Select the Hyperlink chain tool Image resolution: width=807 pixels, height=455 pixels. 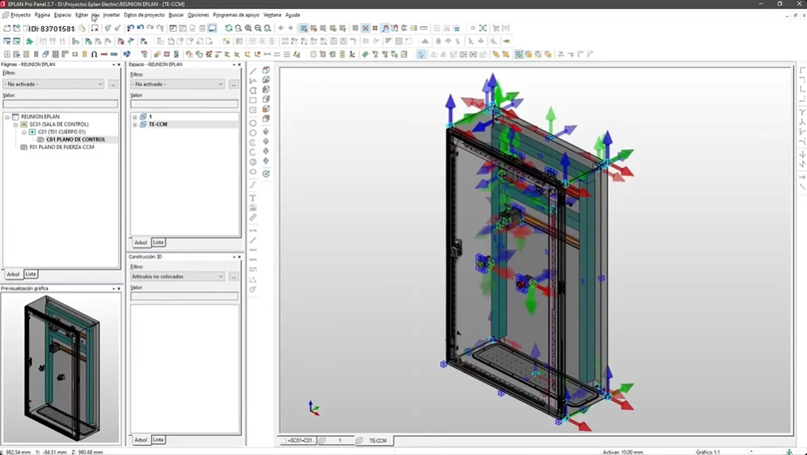tap(253, 217)
